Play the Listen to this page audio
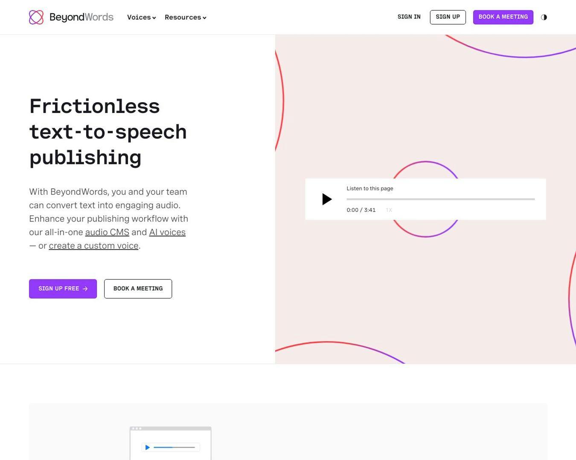Screen dimensions: 576x460 tap(327, 199)
